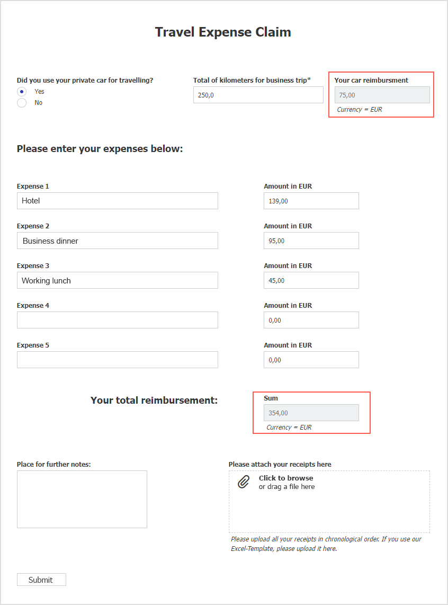
Task: Click the paperclip attachment icon
Action: [x=244, y=482]
